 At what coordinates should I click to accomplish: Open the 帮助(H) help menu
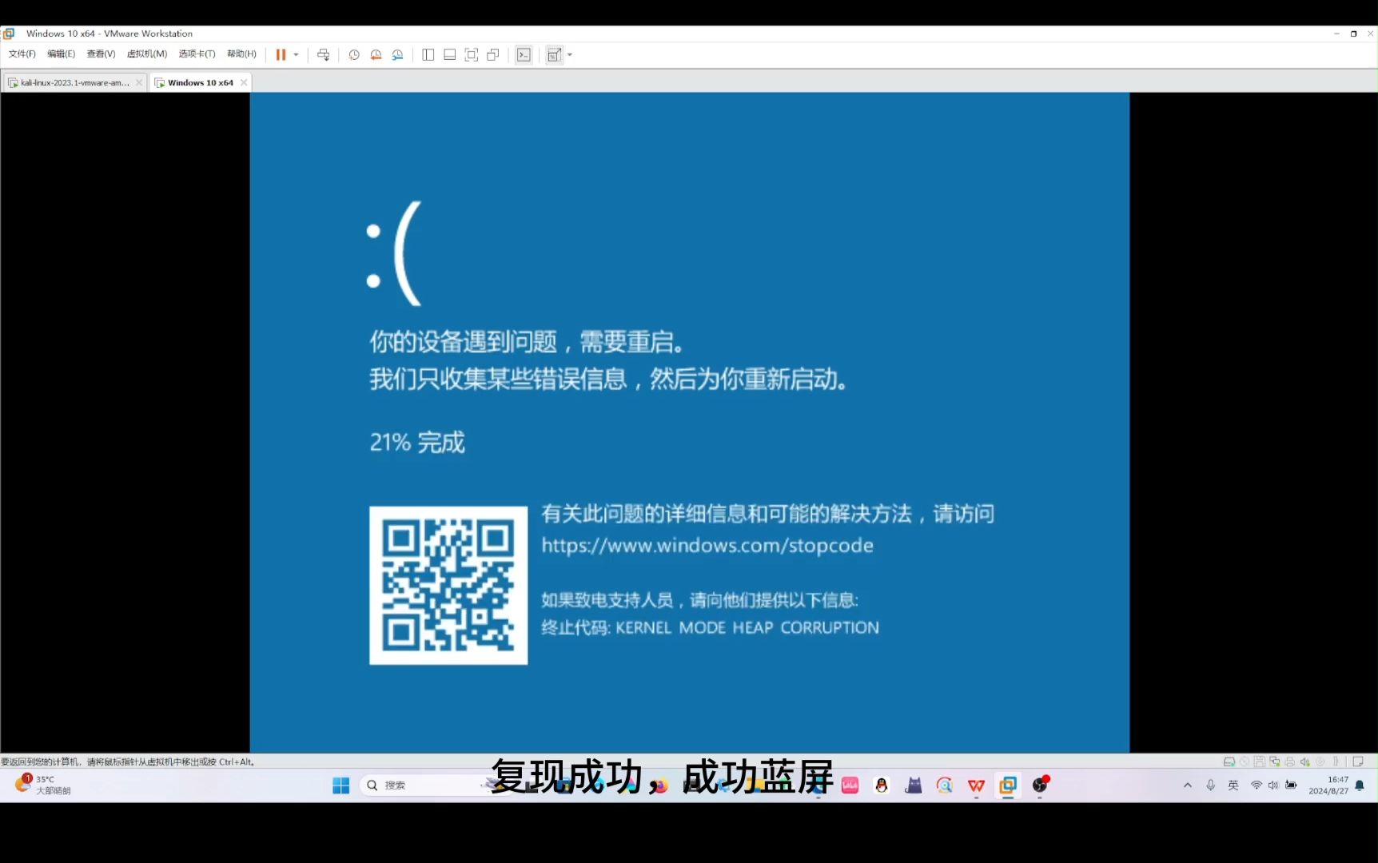coord(241,54)
